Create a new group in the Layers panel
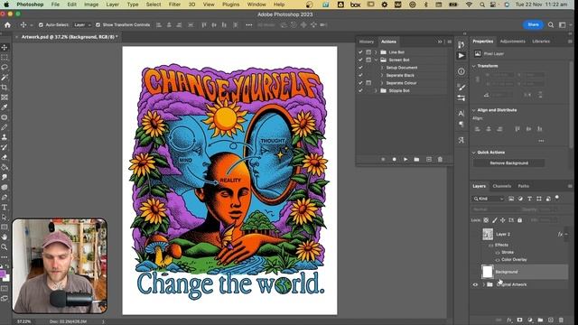This screenshot has width=578, height=325. 540,320
